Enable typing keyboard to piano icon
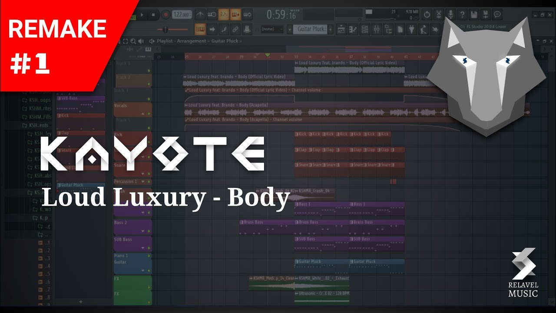556x313 pixels. pos(200,29)
